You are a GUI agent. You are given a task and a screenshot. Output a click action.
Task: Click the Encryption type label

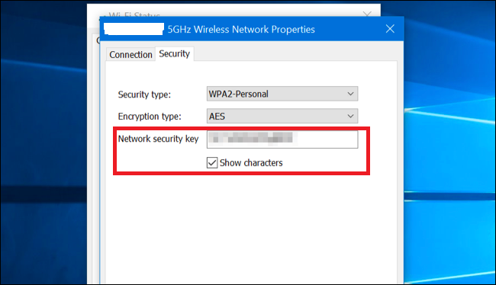pyautogui.click(x=150, y=117)
